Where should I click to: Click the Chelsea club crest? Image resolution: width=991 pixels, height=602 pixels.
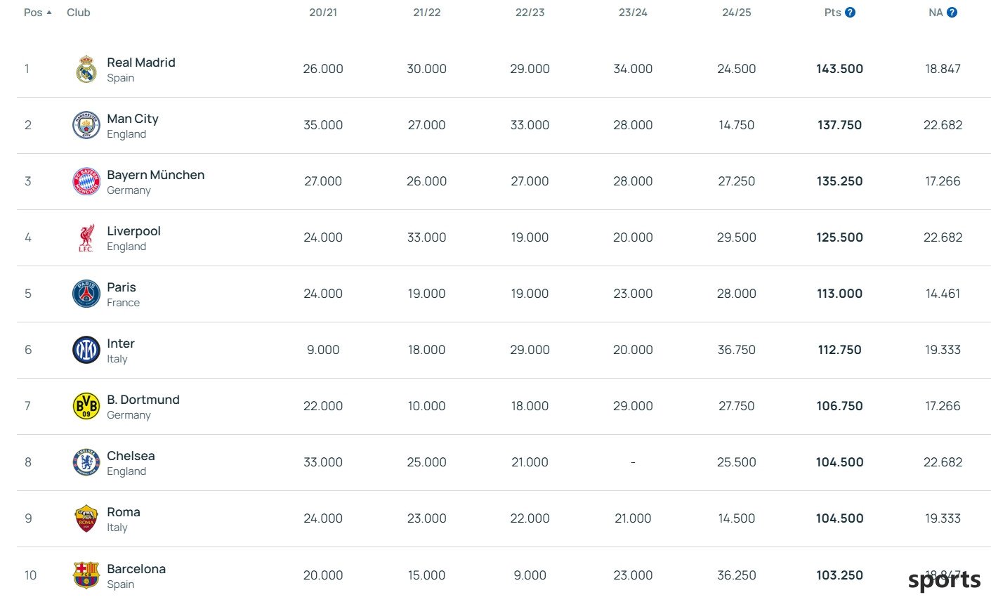point(86,462)
